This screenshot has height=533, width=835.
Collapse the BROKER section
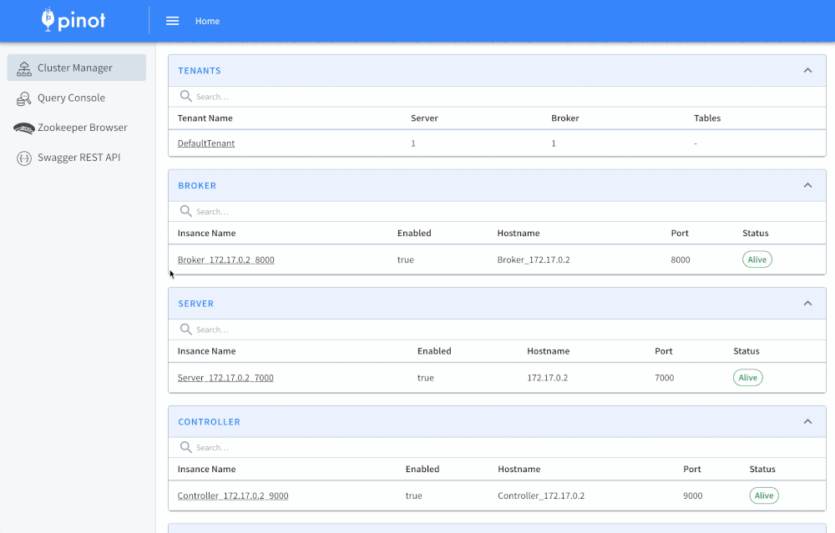coord(807,185)
